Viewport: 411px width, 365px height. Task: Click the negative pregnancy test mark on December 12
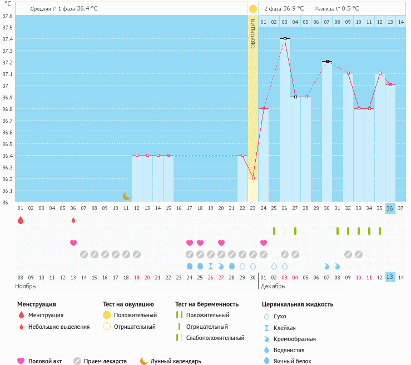pyautogui.click(x=379, y=231)
